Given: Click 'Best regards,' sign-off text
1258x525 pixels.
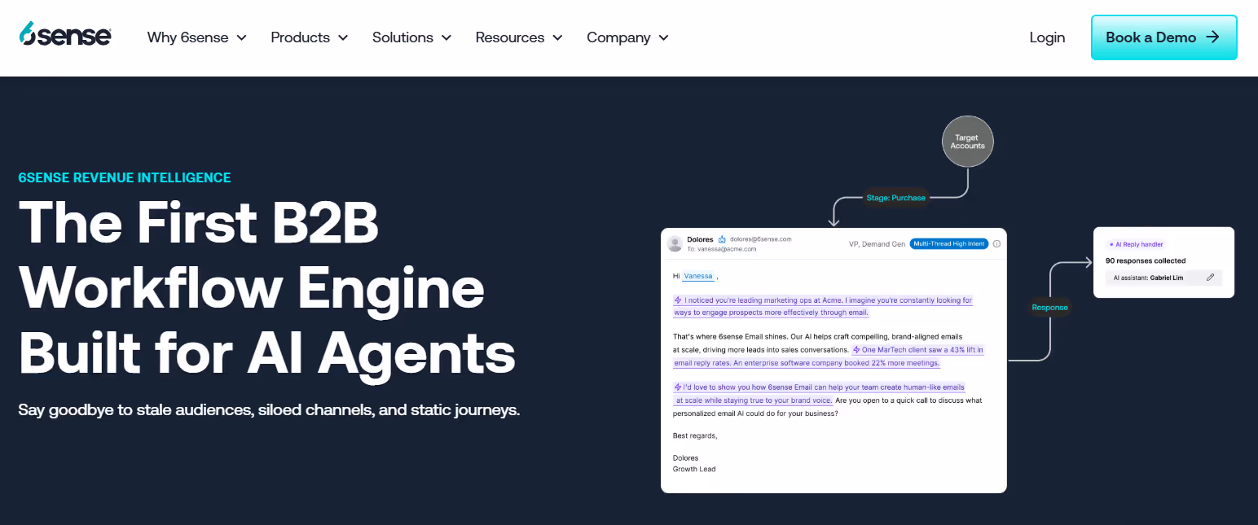Looking at the screenshot, I should point(695,436).
